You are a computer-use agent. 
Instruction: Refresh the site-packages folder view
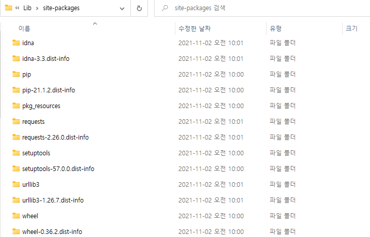coord(139,8)
